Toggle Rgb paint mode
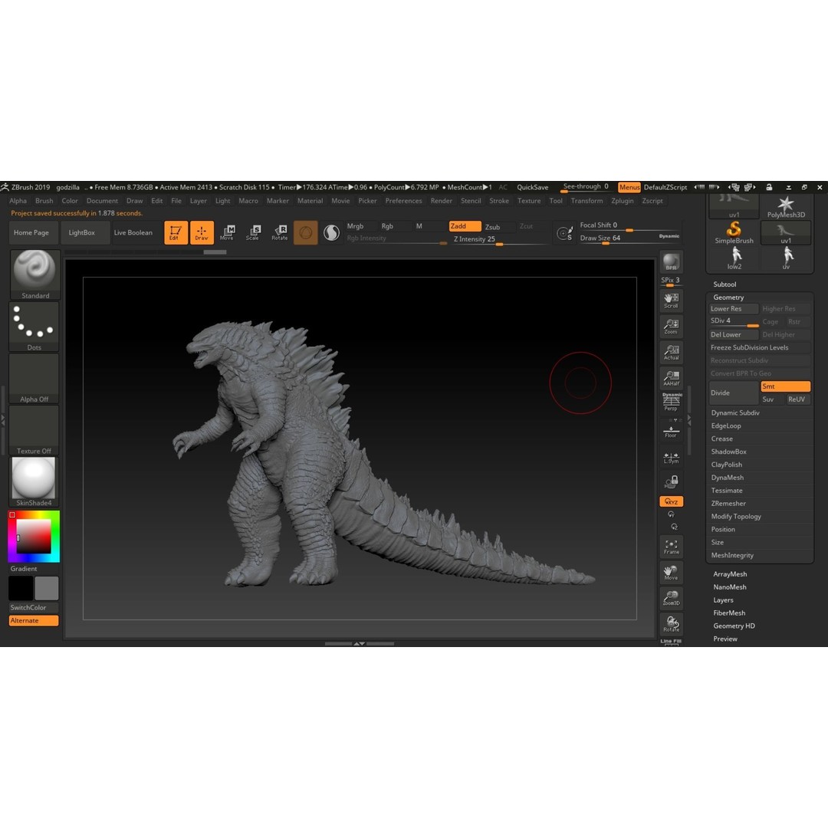 [395, 226]
